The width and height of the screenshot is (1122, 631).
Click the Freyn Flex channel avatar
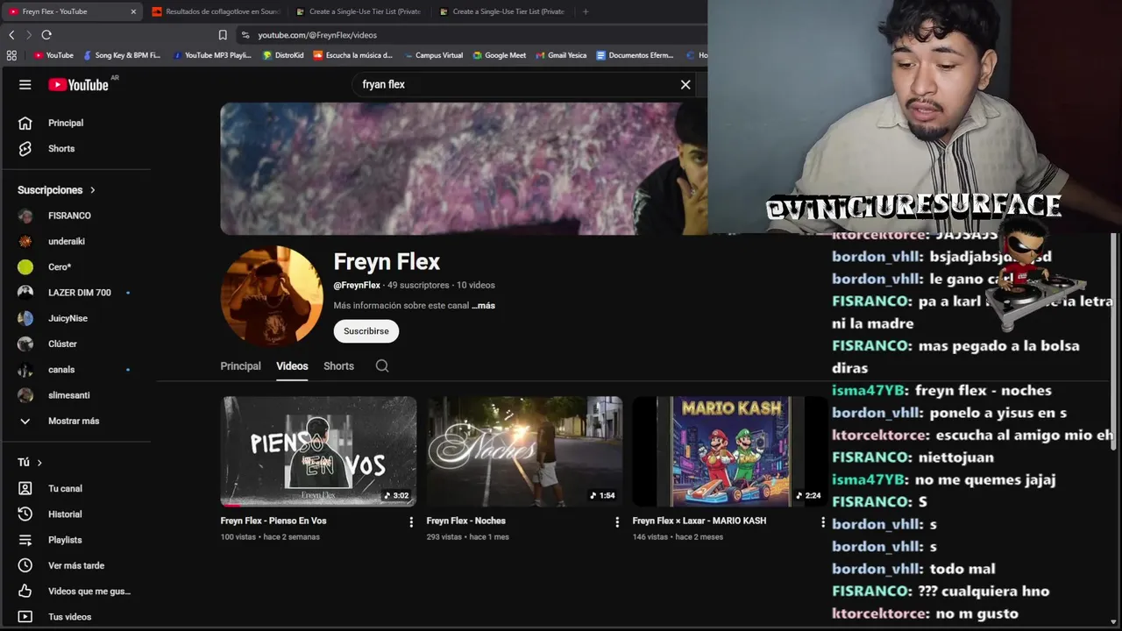pyautogui.click(x=272, y=296)
